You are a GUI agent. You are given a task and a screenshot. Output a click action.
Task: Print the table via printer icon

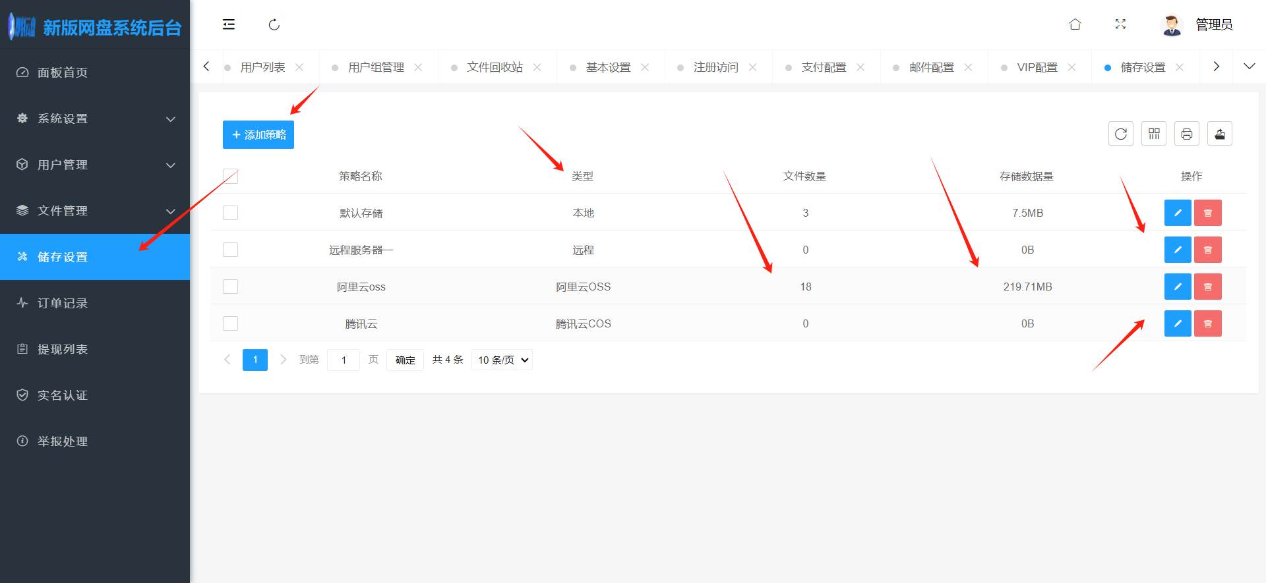[x=1187, y=134]
